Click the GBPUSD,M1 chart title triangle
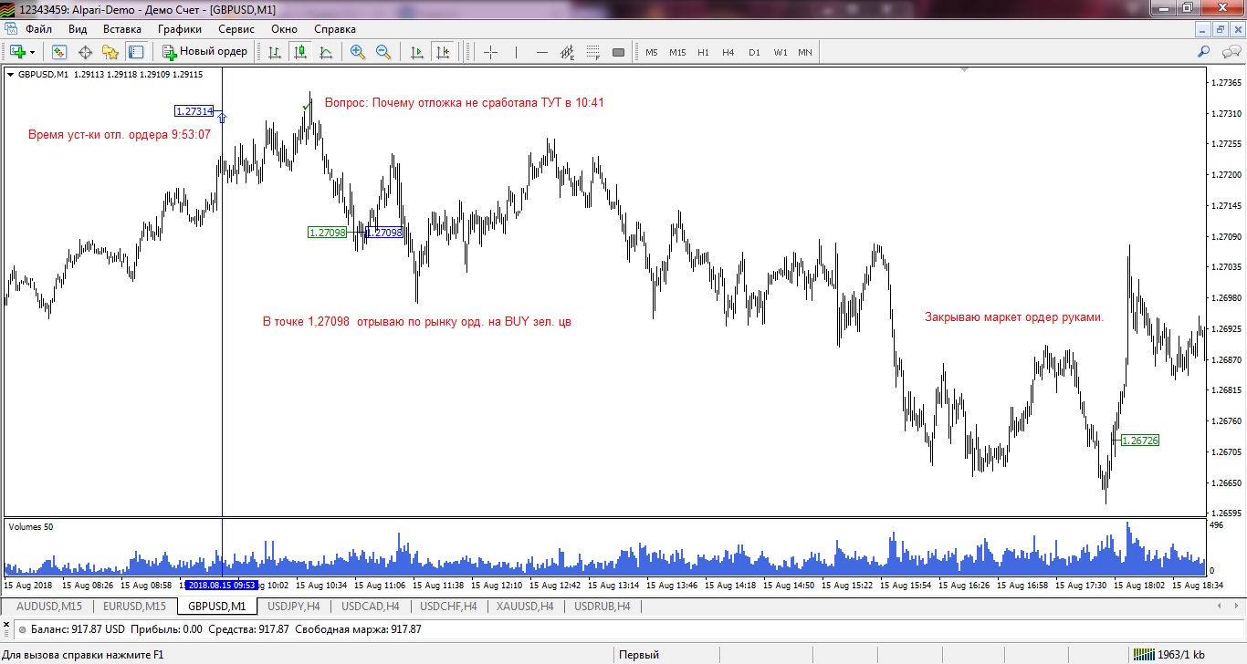This screenshot has height=664, width=1247. 10,75
